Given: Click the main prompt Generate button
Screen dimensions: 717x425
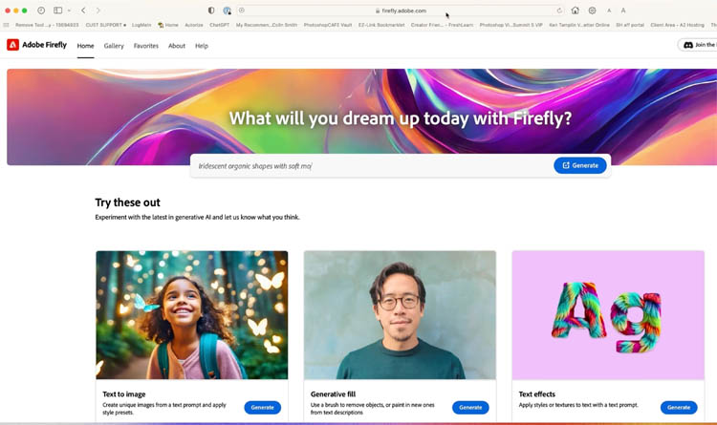Looking at the screenshot, I should click(580, 165).
